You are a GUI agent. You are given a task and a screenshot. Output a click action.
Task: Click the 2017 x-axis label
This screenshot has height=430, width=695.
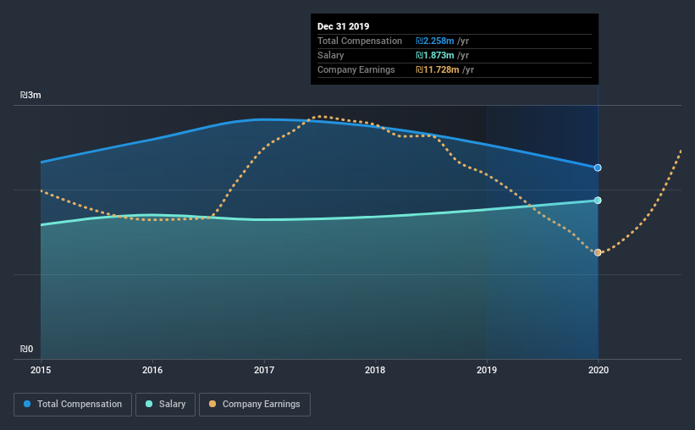(x=264, y=370)
